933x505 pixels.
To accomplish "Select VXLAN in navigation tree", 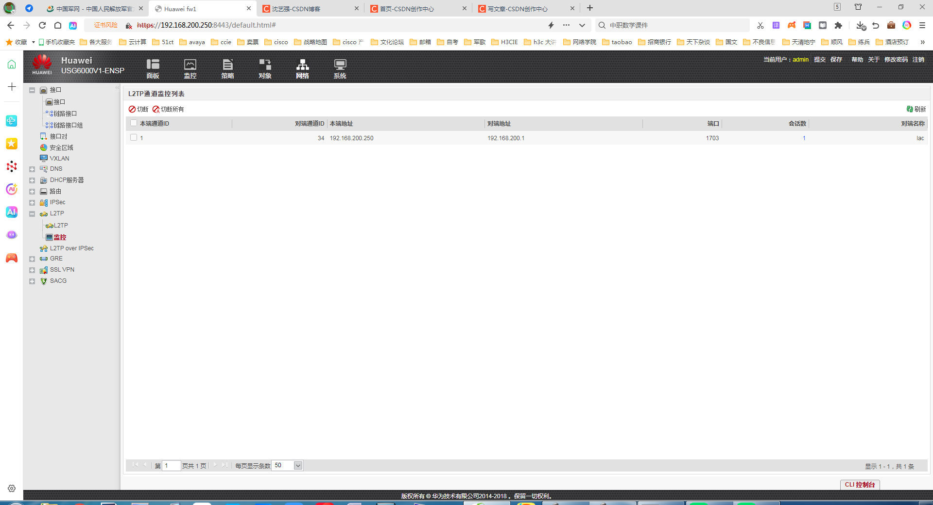I will click(54, 158).
